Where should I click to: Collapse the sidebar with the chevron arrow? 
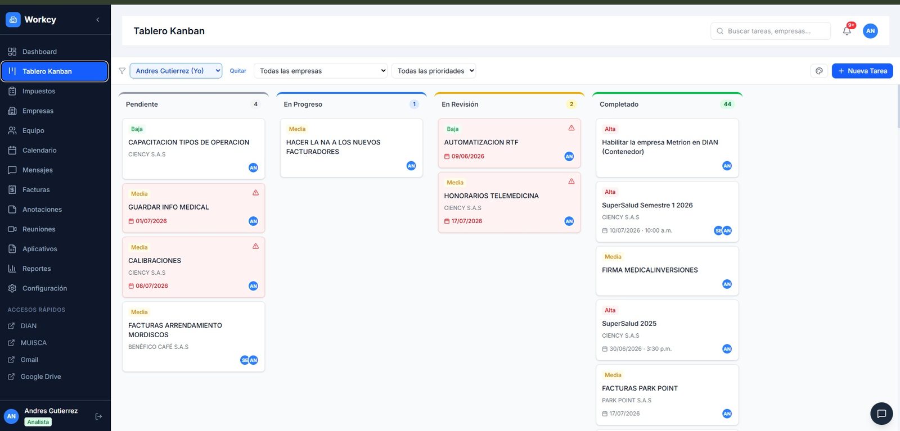(x=98, y=20)
